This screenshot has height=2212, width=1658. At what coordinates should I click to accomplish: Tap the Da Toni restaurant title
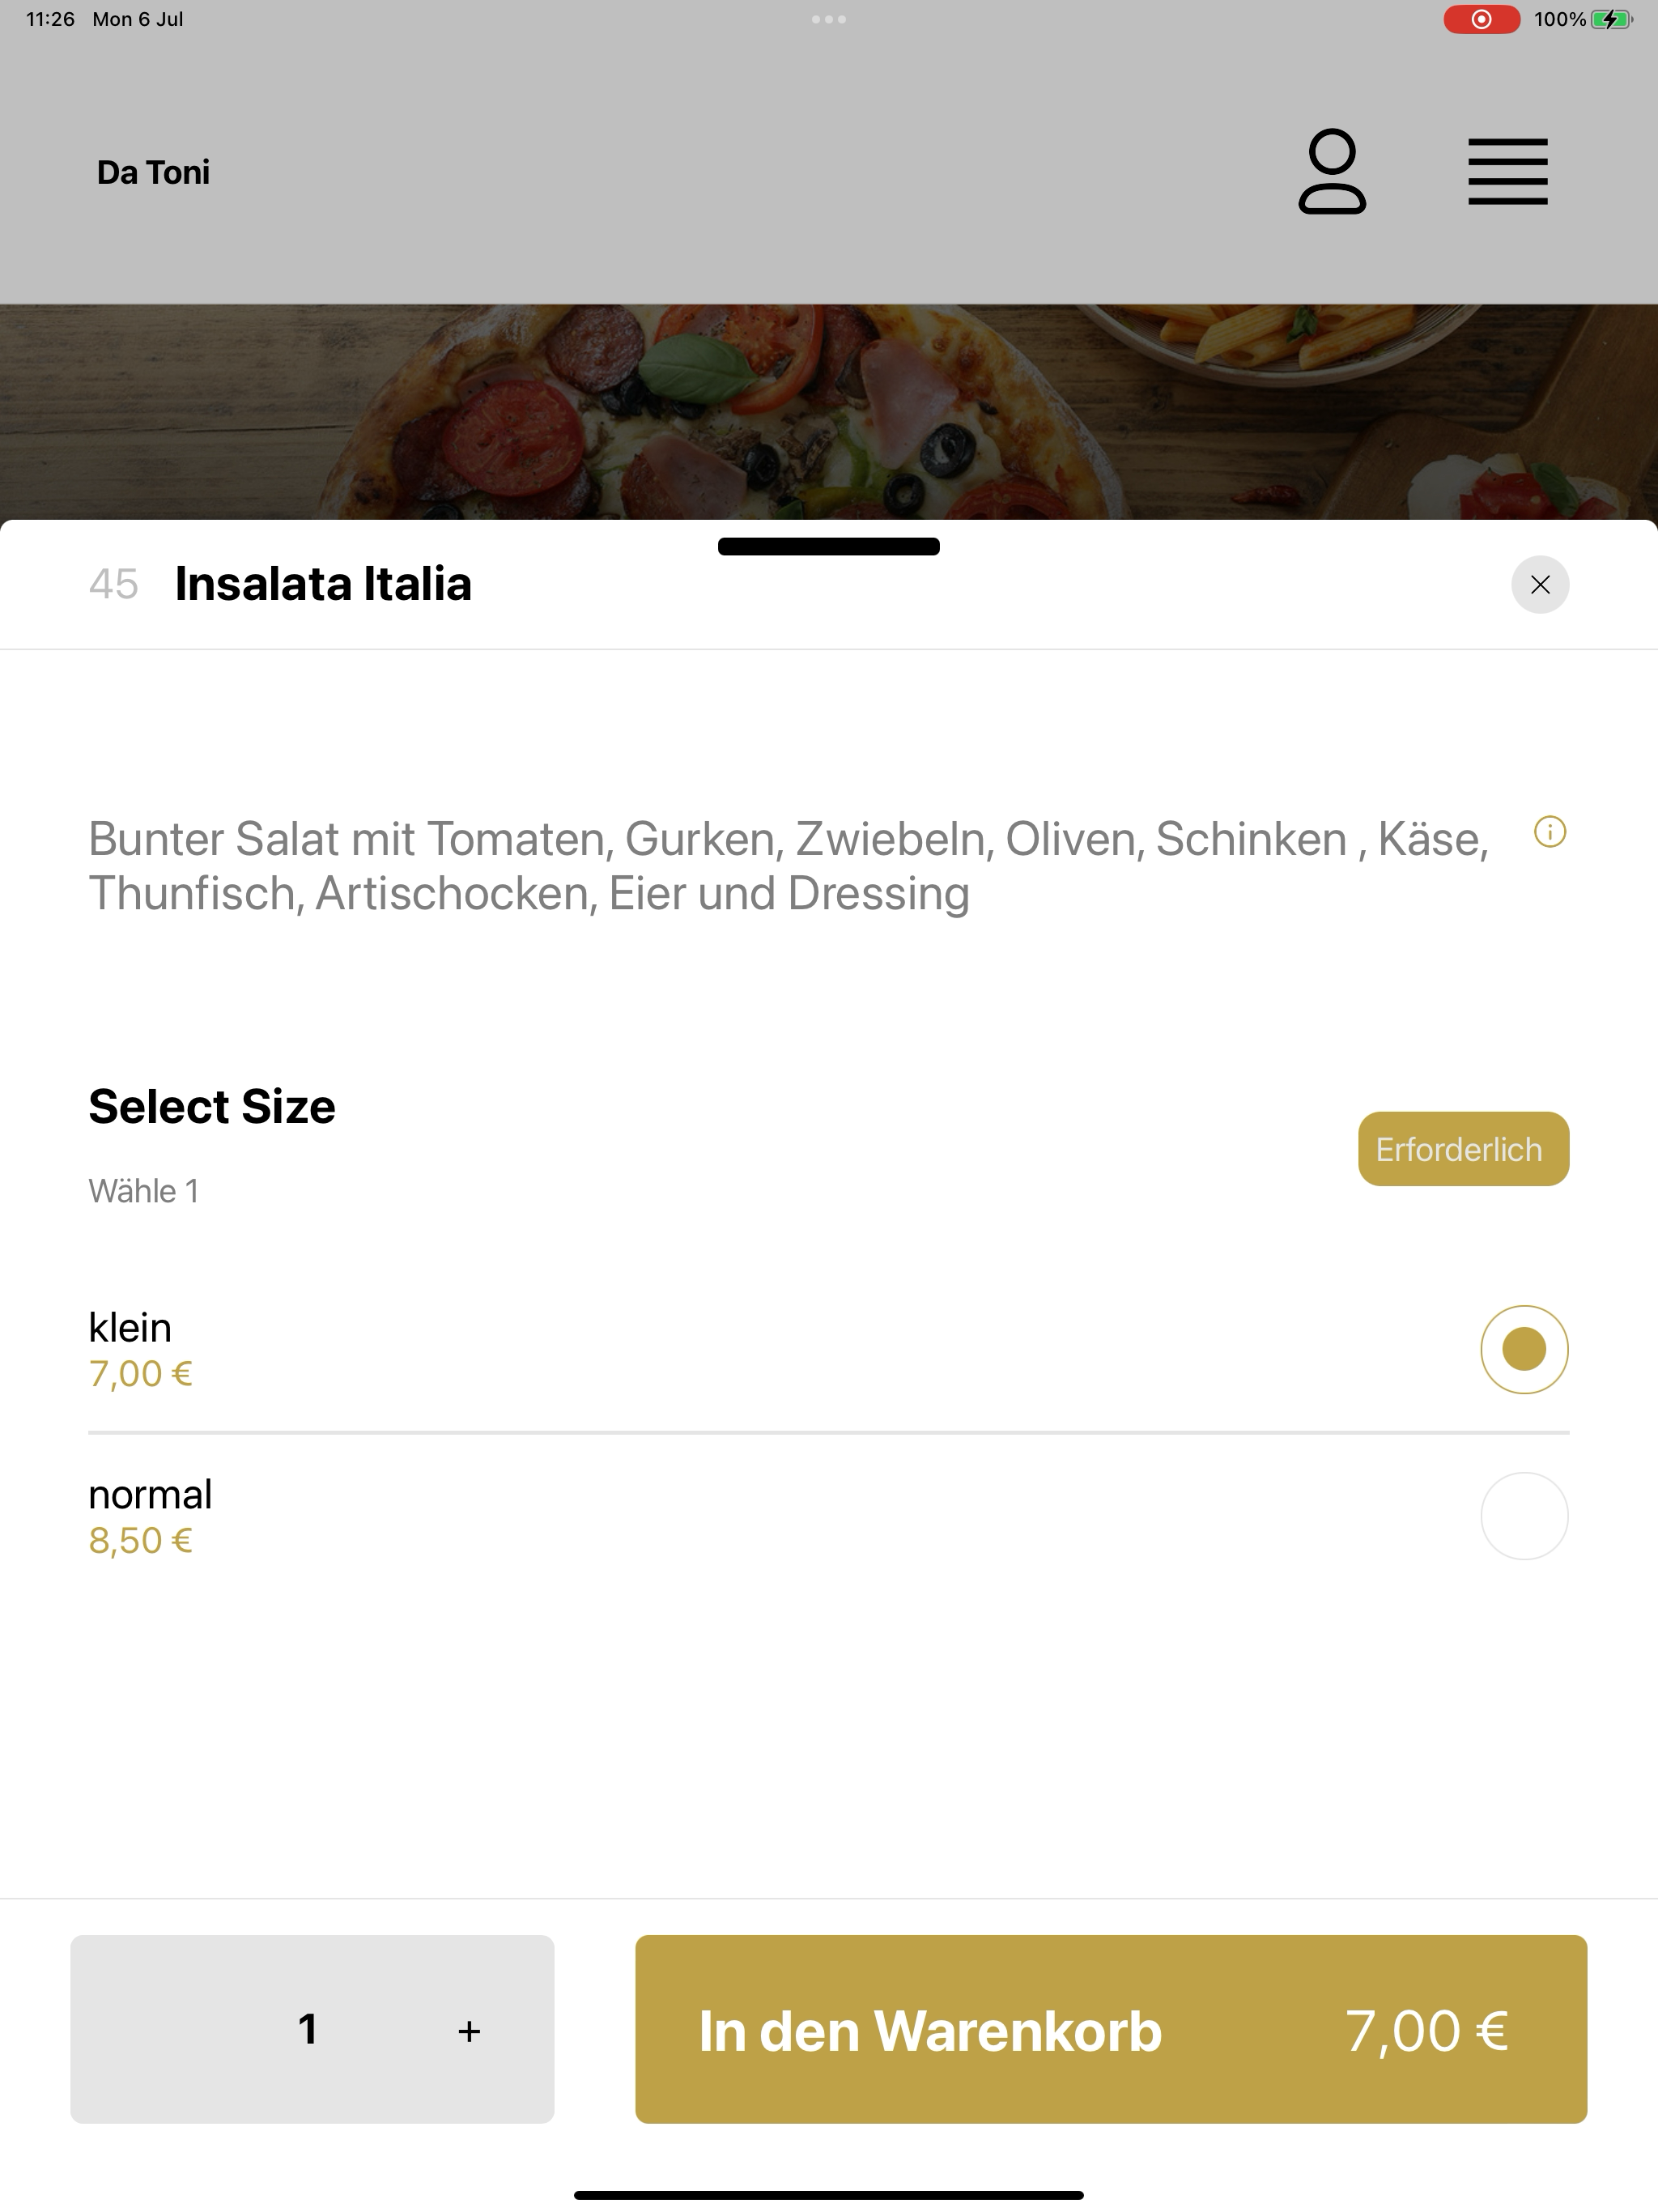tap(153, 172)
